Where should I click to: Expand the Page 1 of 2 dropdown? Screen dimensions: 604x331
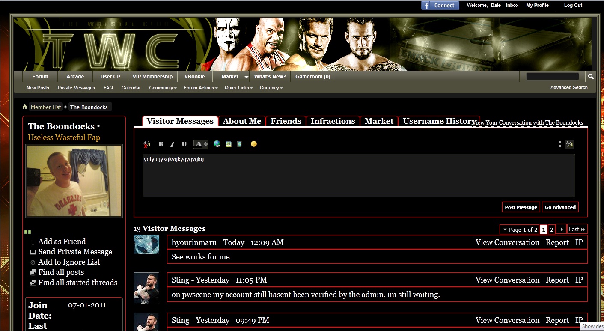(520, 230)
